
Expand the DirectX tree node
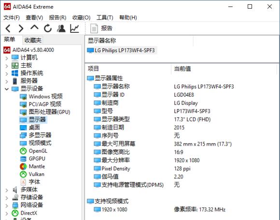point(7,213)
